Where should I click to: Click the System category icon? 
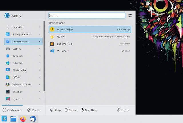pyautogui.click(x=8, y=99)
